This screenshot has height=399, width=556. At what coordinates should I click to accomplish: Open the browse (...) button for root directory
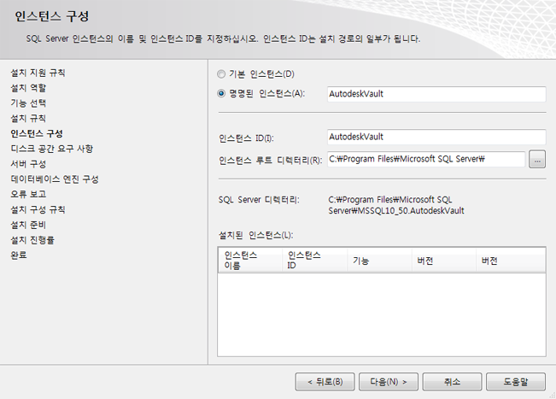[x=537, y=159]
